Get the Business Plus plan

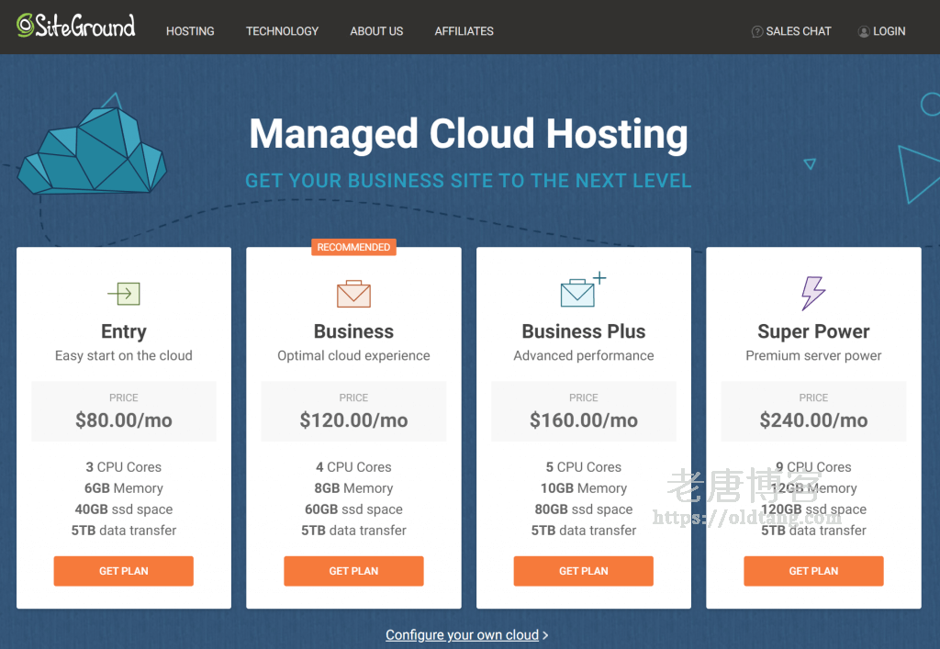584,571
